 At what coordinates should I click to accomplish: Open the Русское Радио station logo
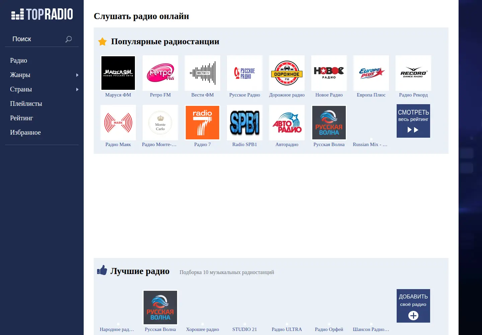(x=245, y=73)
